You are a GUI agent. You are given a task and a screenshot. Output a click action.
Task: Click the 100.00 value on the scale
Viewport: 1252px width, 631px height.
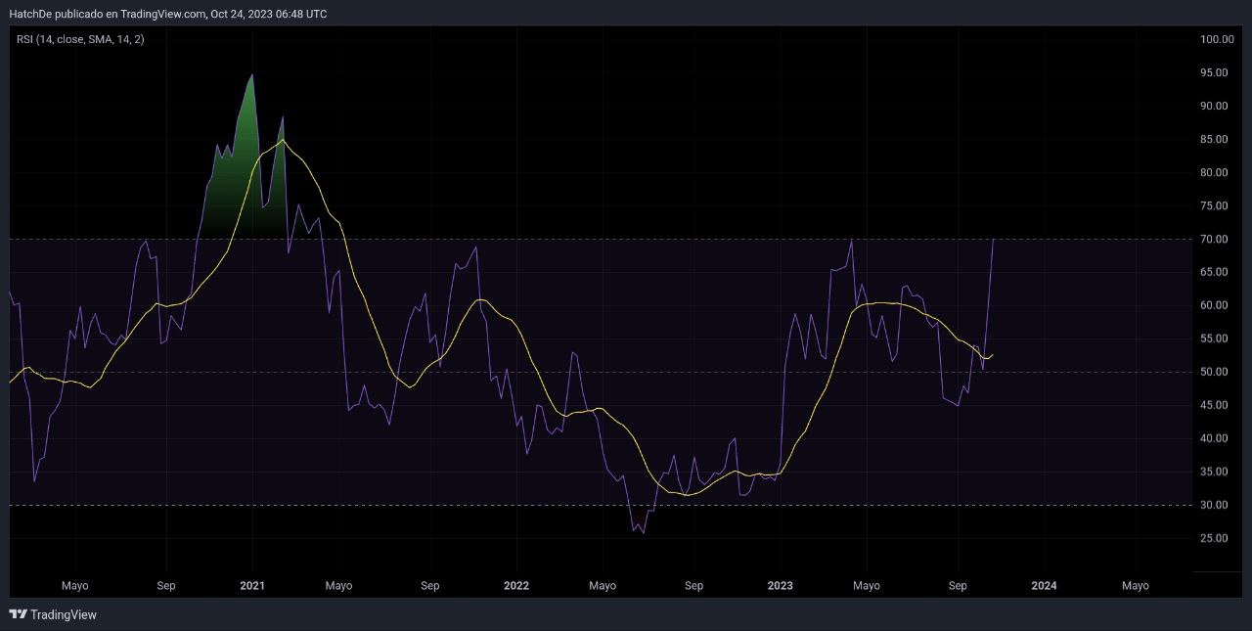coord(1216,39)
